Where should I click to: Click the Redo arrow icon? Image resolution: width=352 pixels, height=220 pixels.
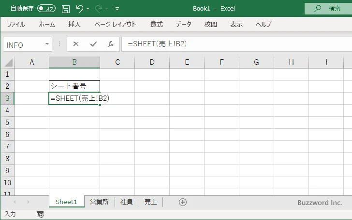click(99, 9)
